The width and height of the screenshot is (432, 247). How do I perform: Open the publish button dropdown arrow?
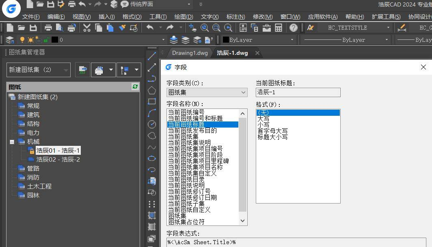point(111,70)
